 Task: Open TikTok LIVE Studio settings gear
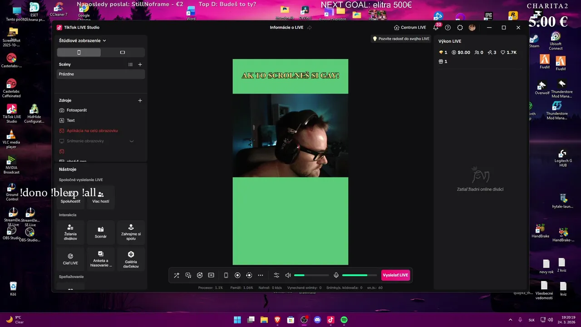tap(460, 28)
